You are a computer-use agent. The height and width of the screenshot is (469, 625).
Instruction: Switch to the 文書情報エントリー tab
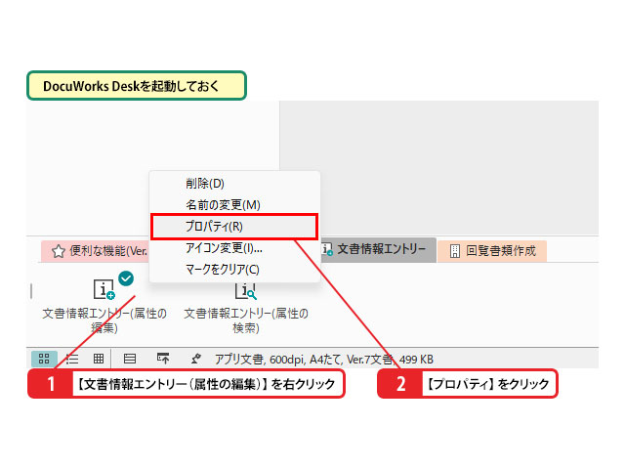click(378, 250)
